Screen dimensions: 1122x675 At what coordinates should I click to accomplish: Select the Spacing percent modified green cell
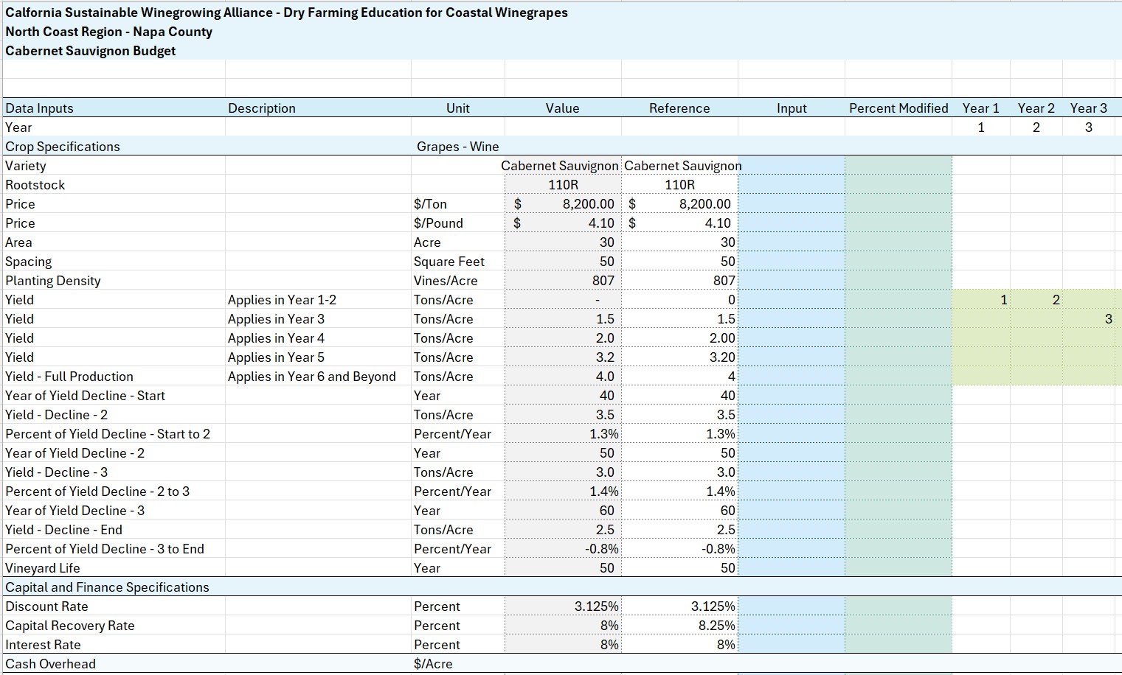coord(898,262)
